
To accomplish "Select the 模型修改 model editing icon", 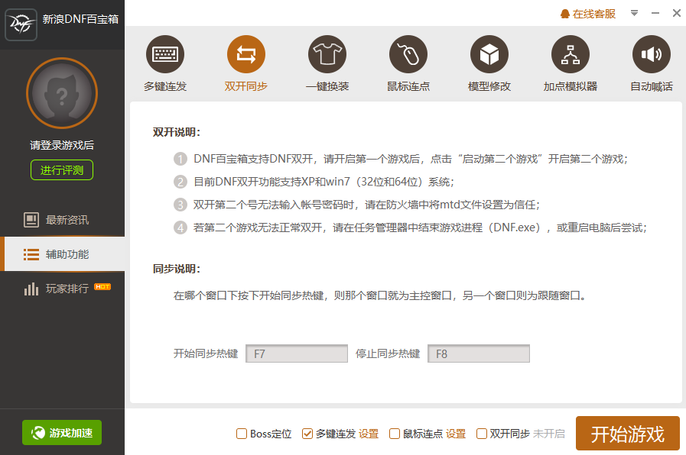I will (x=489, y=55).
